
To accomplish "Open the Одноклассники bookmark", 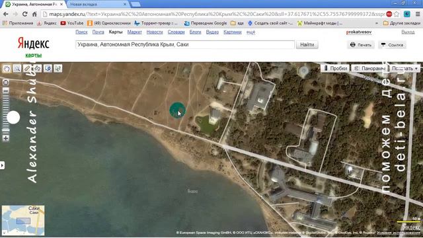I will pyautogui.click(x=109, y=23).
